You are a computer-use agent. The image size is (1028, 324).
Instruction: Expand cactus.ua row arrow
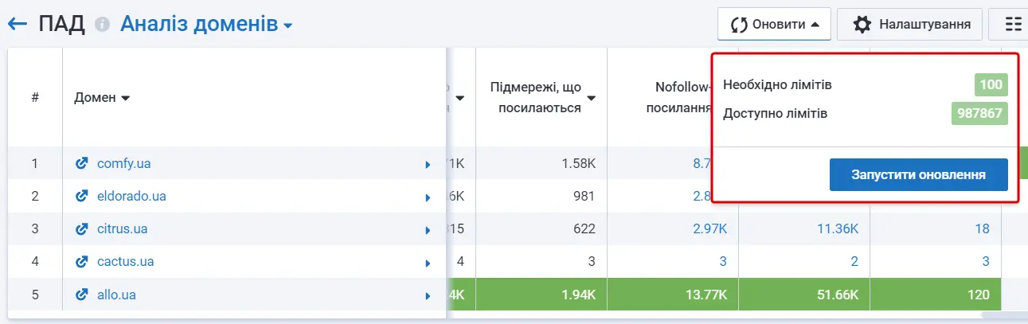pos(428,262)
